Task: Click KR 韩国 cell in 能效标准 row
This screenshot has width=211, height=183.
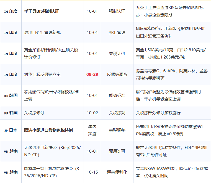Action: pos(11,96)
